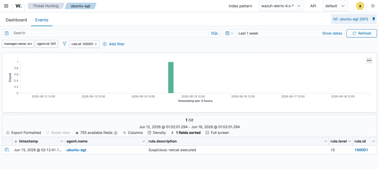Viewport: 379px width, 169px height.
Task: Open rule 100001 link in table
Action: click(361, 150)
